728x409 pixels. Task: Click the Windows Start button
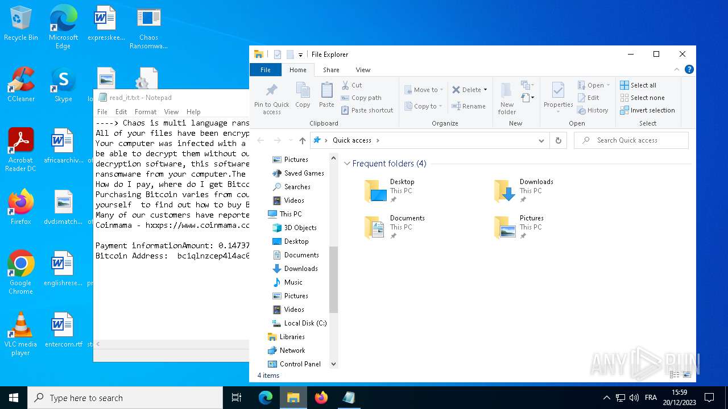pyautogui.click(x=14, y=398)
